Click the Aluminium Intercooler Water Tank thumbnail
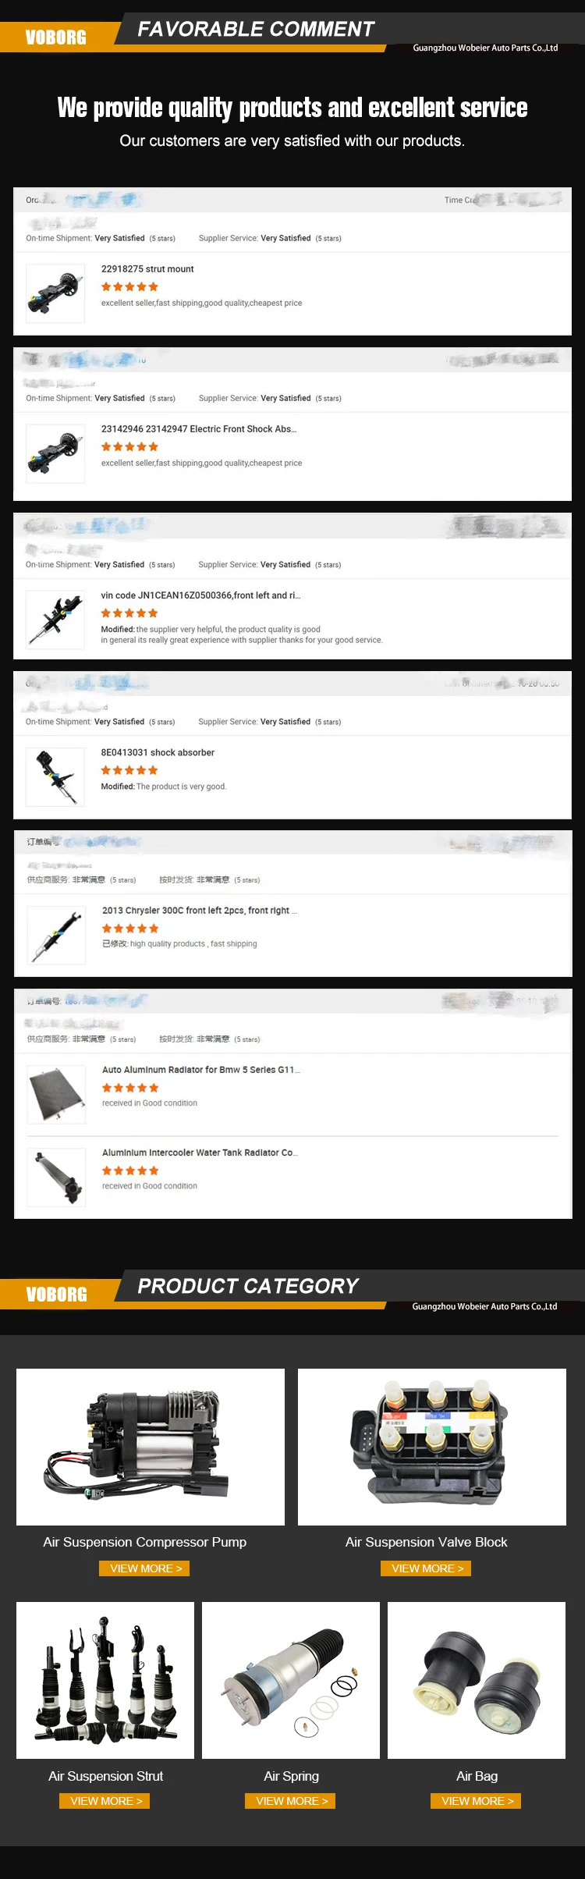Image resolution: width=585 pixels, height=1879 pixels. click(x=56, y=1177)
